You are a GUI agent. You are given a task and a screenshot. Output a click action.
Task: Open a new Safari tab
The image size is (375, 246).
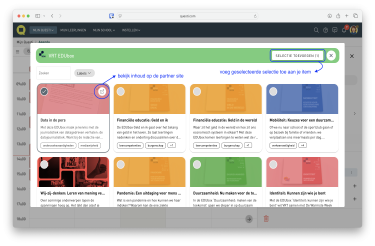[346, 16]
